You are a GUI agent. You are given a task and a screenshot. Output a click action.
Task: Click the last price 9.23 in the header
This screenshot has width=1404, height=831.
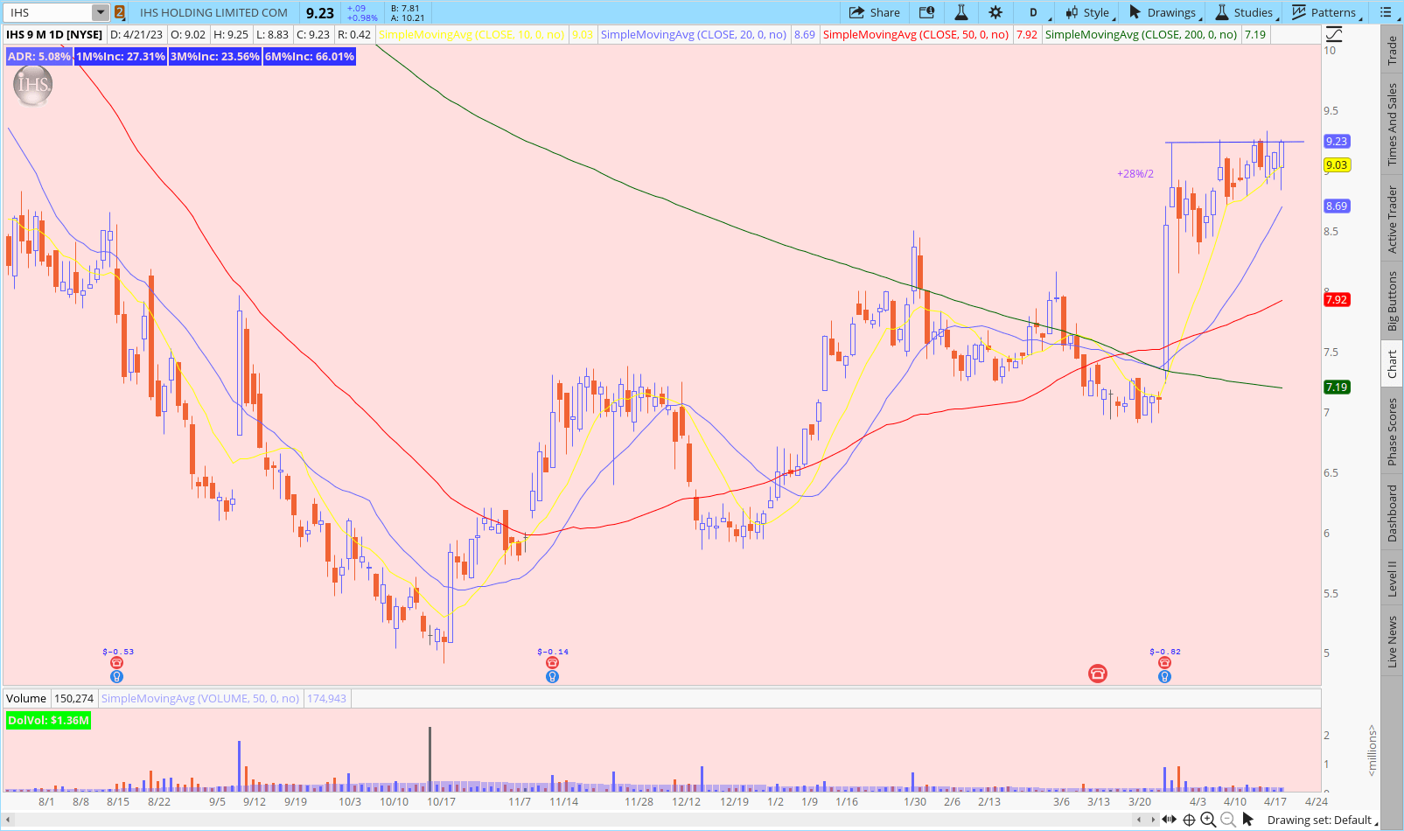point(320,12)
